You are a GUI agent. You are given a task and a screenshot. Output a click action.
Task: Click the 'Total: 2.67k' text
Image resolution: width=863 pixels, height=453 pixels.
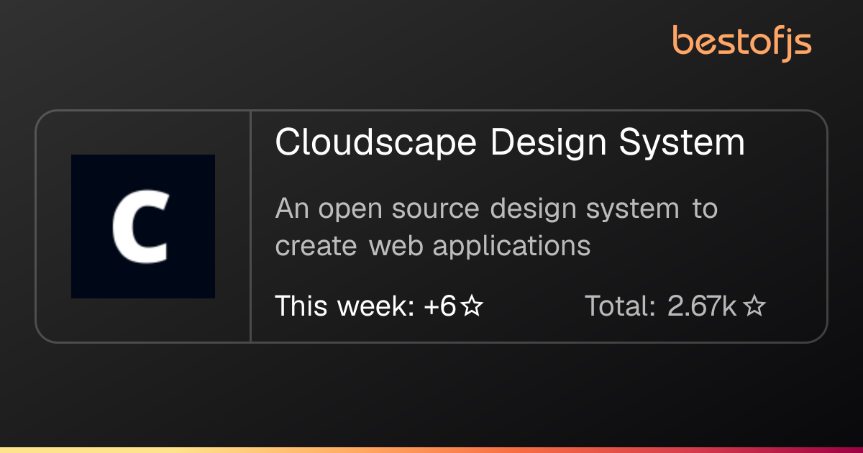click(x=661, y=306)
